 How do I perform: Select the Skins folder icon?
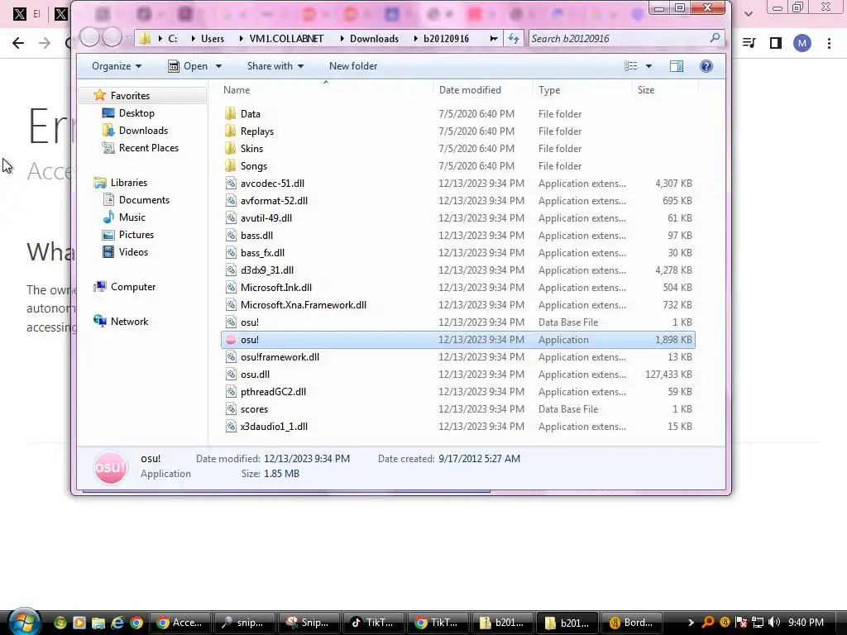point(231,149)
